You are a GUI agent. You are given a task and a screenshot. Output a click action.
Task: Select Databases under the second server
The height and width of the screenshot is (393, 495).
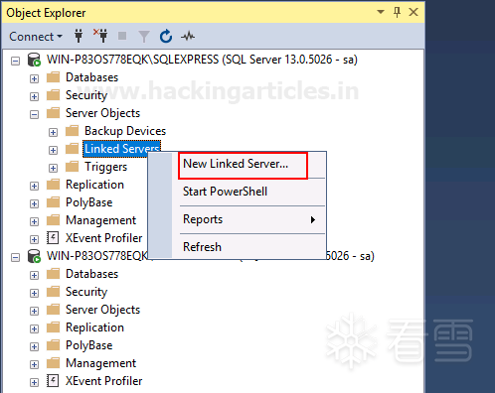click(91, 274)
